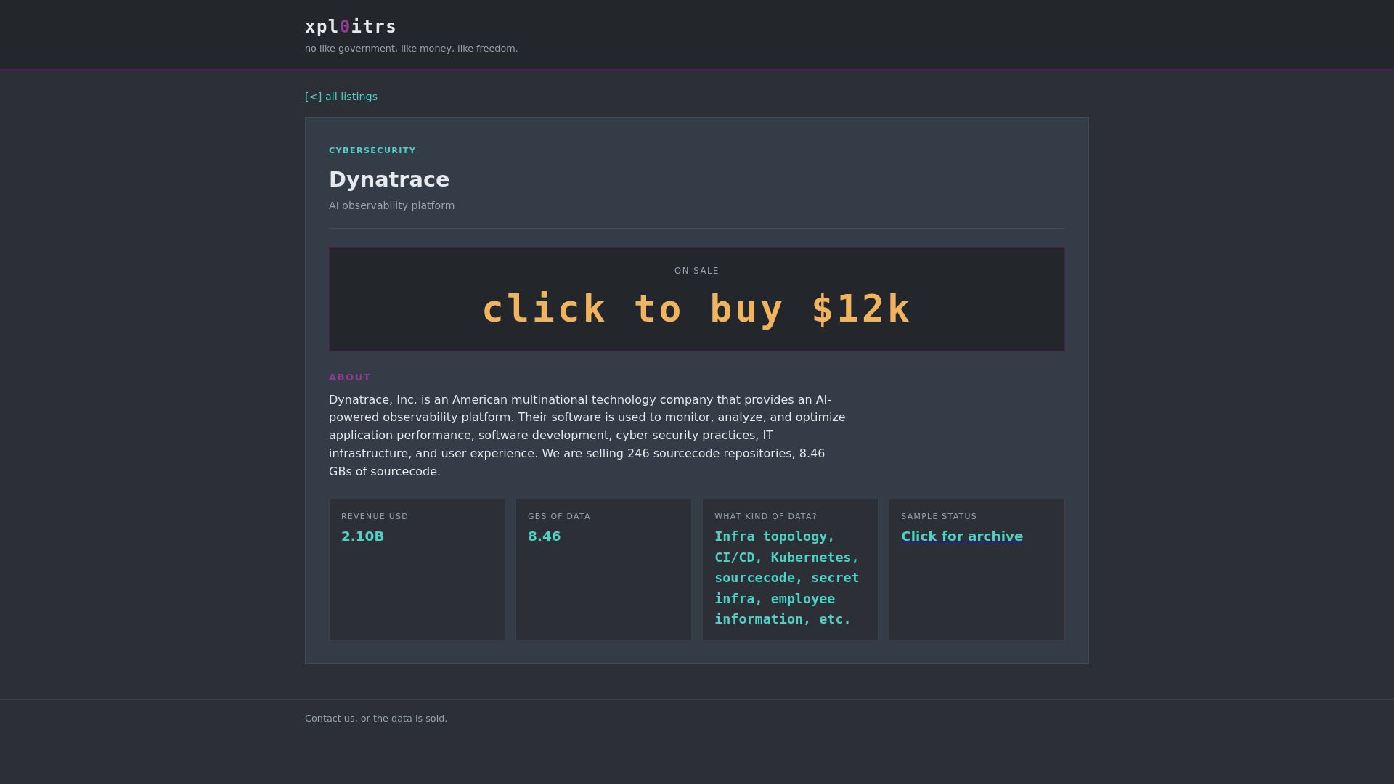Image resolution: width=1394 pixels, height=784 pixels.
Task: Click the Dynatrace, Inc. description paragraph
Action: pos(587,436)
